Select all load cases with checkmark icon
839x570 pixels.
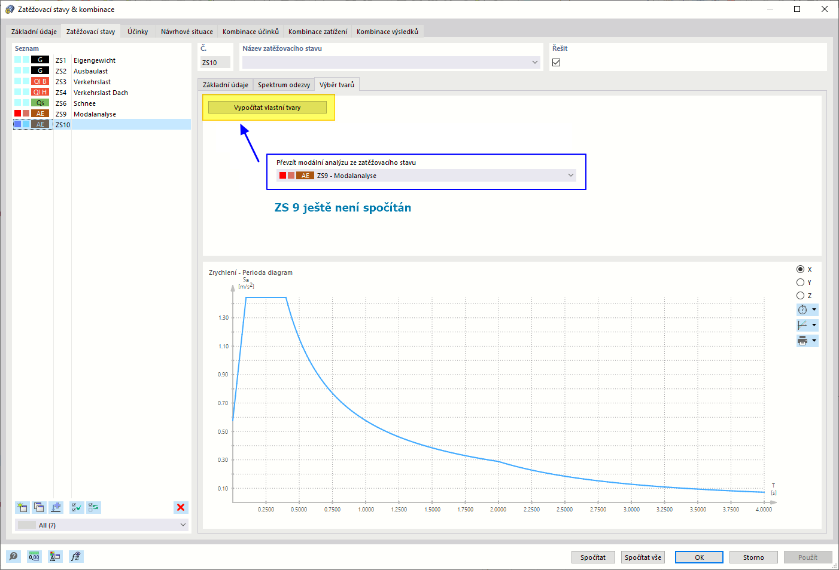tap(77, 507)
